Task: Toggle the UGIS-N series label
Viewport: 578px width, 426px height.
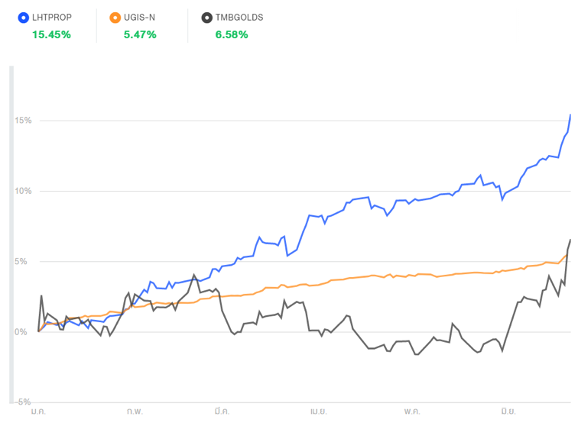Action: (x=139, y=17)
